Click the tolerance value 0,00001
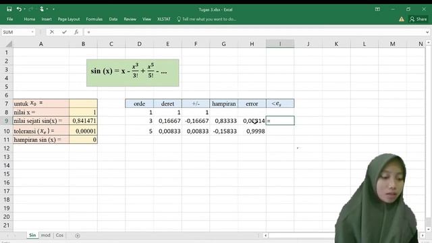Image resolution: width=432 pixels, height=243 pixels. pyautogui.click(x=83, y=131)
